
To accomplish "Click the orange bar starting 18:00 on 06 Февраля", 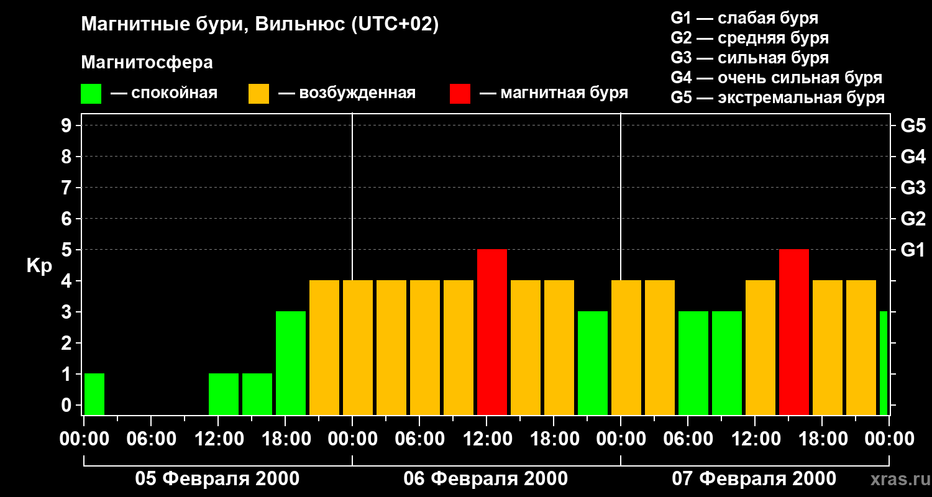I will coord(559,347).
